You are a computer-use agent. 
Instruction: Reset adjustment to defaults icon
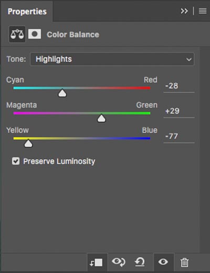[140, 262]
